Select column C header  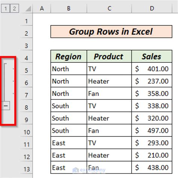coord(109,8)
